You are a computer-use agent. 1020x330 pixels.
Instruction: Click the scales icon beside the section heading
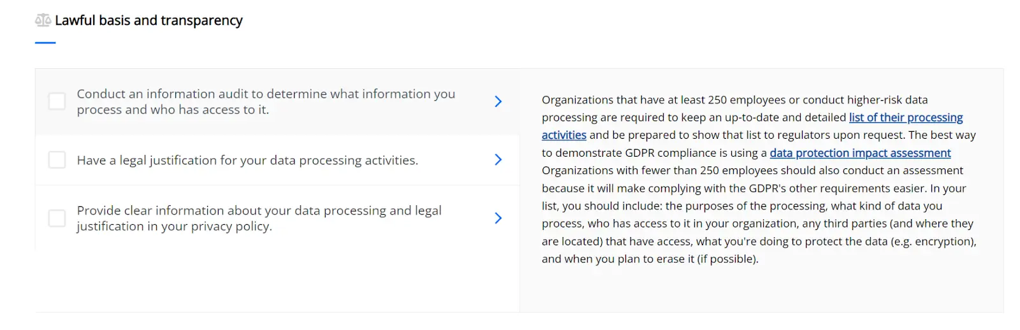(43, 20)
